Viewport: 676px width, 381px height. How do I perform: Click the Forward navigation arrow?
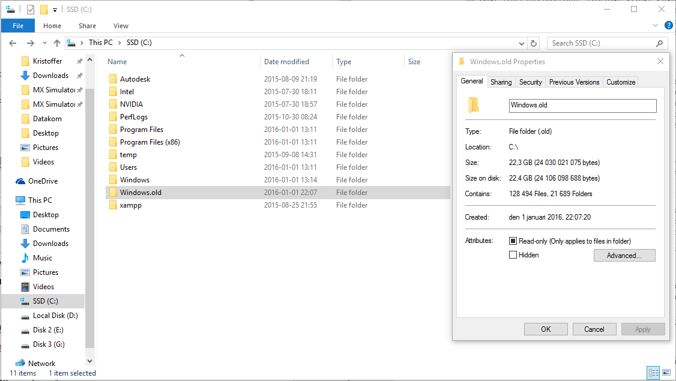click(30, 43)
